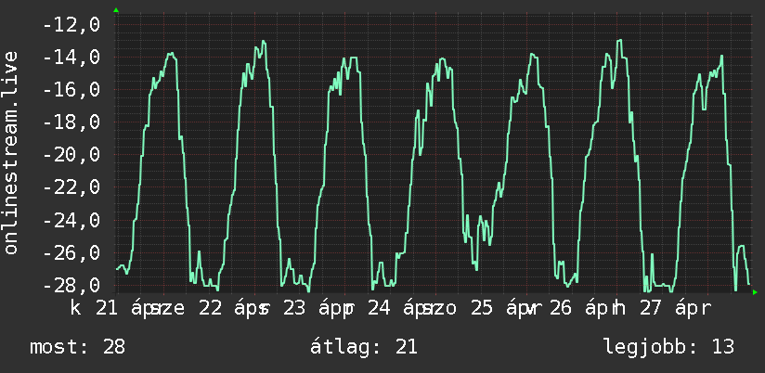Click the 'legjobb: 13' statistic
Screen dimensions: 765x373
(x=668, y=347)
